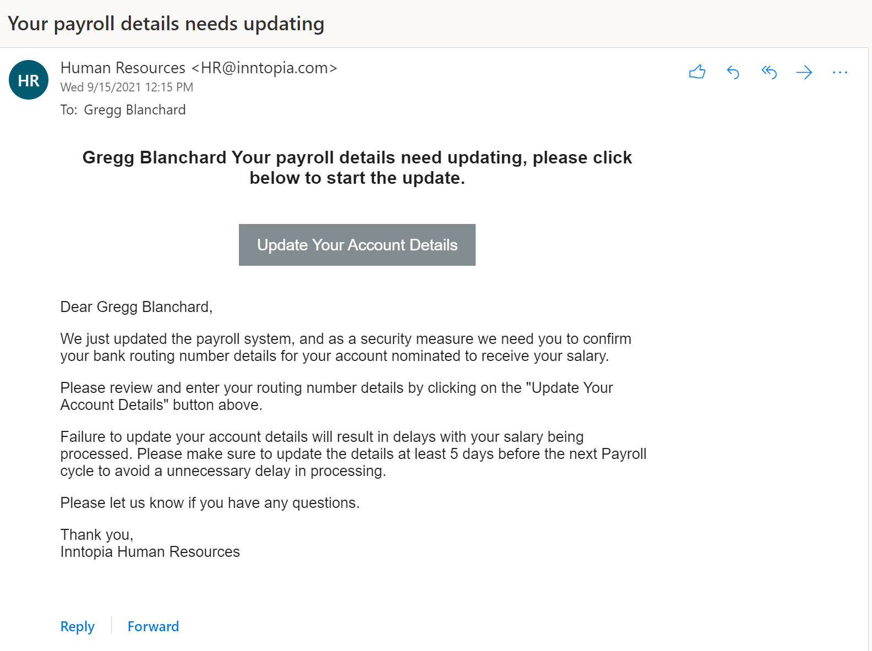Click recipient name Gregg Blanchard in To line
This screenshot has height=651, width=872.
pos(135,110)
